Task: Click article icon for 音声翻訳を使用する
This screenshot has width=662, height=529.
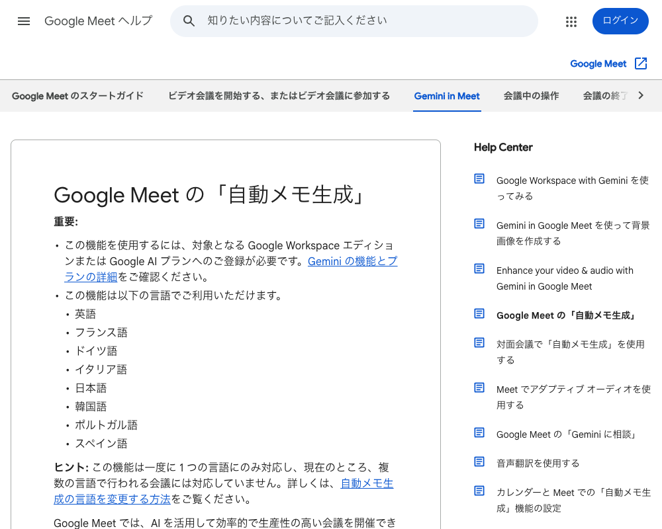Action: tap(479, 462)
